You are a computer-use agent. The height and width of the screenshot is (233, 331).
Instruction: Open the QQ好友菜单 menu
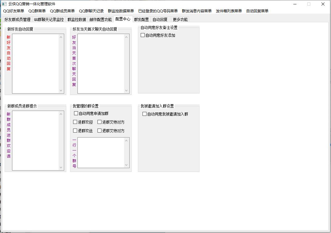[x=14, y=11]
